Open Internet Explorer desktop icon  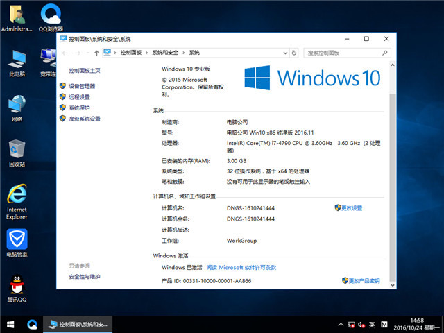(17, 198)
